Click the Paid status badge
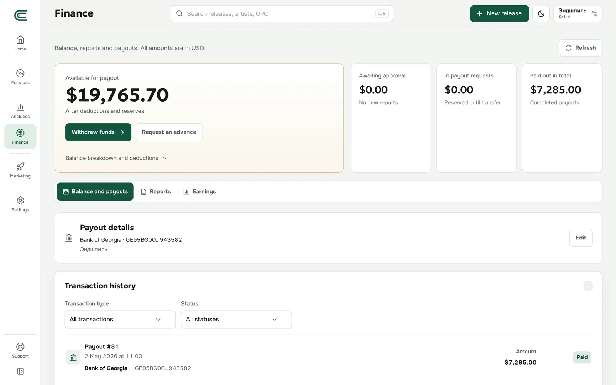Viewport: 616px width, 385px height. tap(582, 357)
